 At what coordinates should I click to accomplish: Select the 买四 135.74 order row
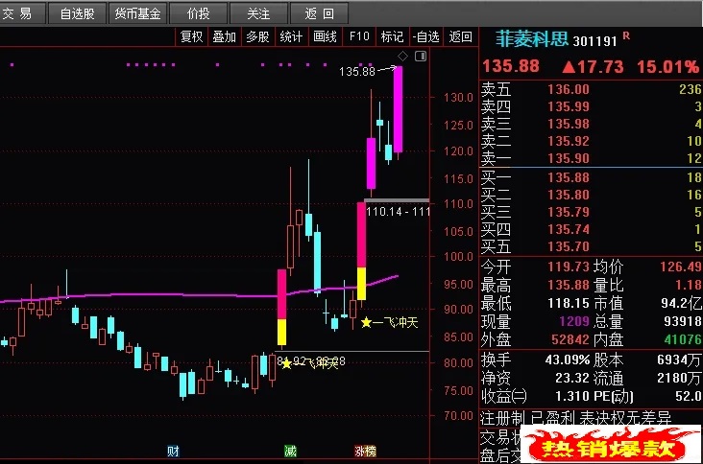click(x=591, y=229)
